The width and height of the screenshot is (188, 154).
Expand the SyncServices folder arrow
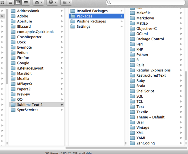coord(62,110)
